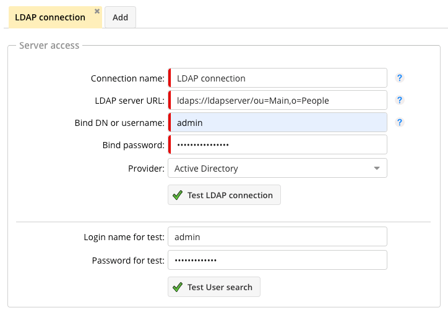
Task: Click green checkmark on Test User search
Action: (x=178, y=287)
